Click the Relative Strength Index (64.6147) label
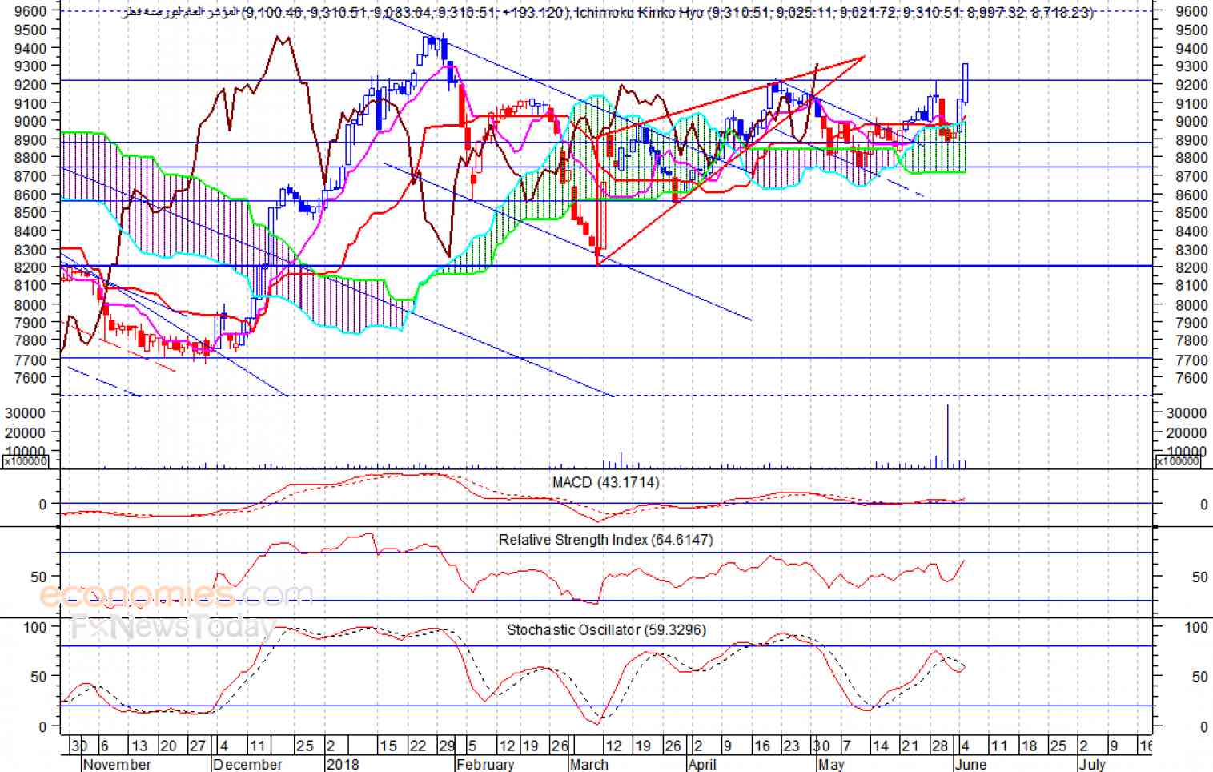The height and width of the screenshot is (772, 1213). (x=605, y=540)
